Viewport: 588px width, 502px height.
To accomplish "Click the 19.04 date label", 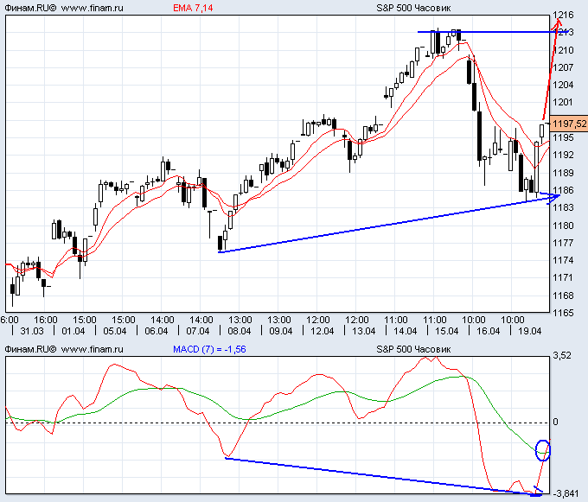I will tap(529, 331).
